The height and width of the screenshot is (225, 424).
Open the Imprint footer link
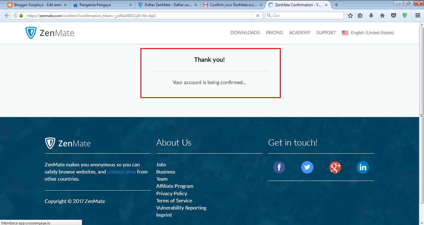point(164,215)
